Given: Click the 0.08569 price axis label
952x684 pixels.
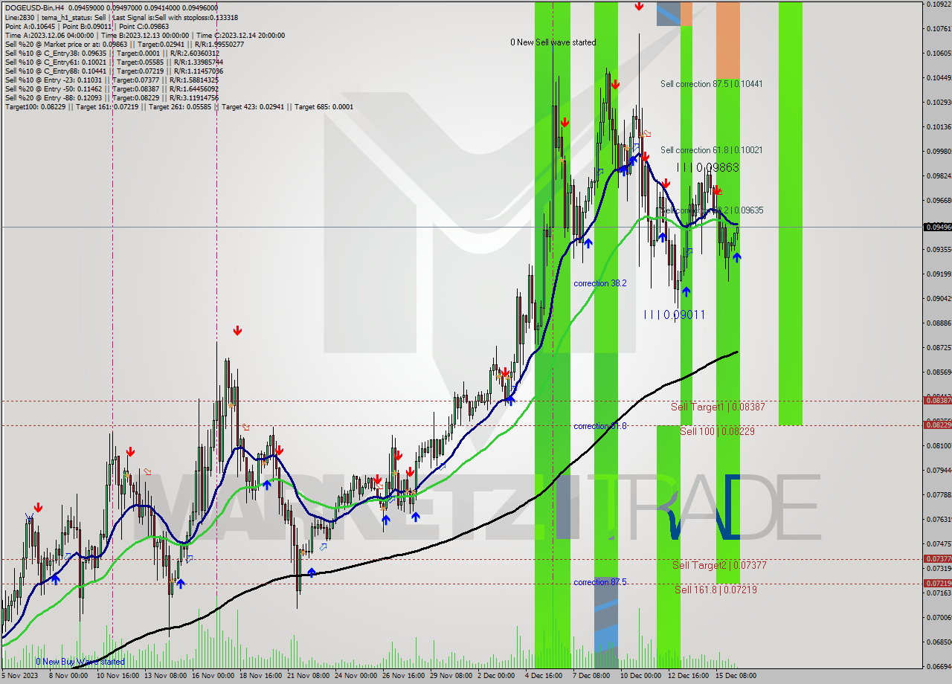Looking at the screenshot, I should coord(939,372).
